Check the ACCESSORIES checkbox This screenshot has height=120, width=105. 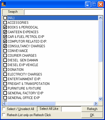pyautogui.click(x=5, y=23)
